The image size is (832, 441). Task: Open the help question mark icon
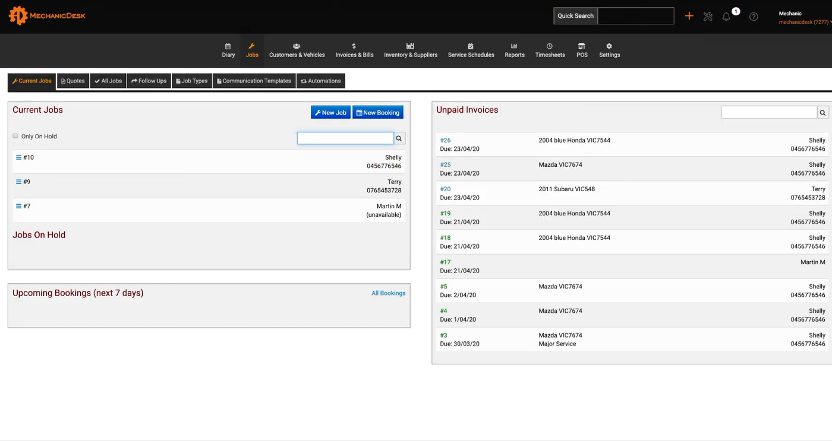(x=754, y=17)
